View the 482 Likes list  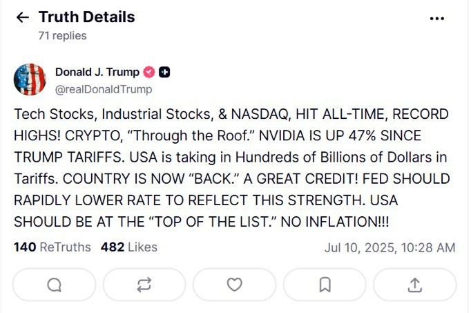click(x=129, y=247)
